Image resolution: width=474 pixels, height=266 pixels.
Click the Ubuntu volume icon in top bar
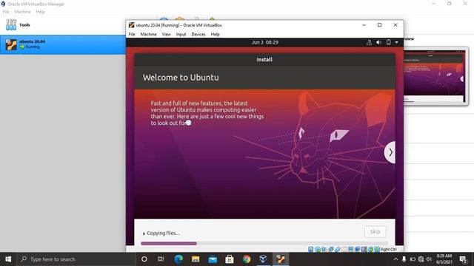pyautogui.click(x=378, y=43)
